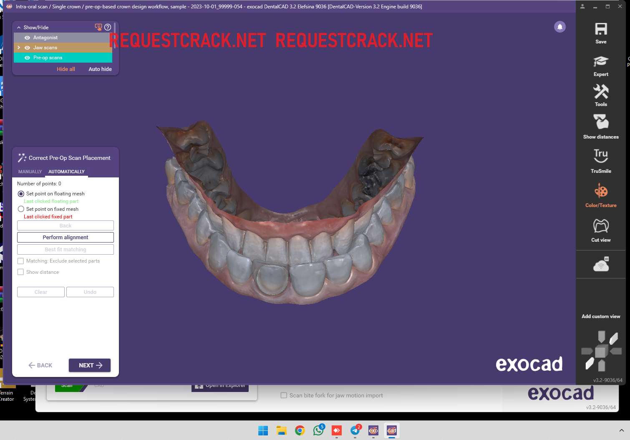The width and height of the screenshot is (630, 440).
Task: Click the Save icon in the right sidebar
Action: [601, 31]
